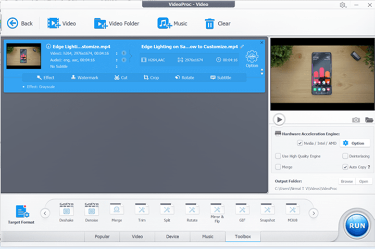Open the Crop tool

pos(151,77)
